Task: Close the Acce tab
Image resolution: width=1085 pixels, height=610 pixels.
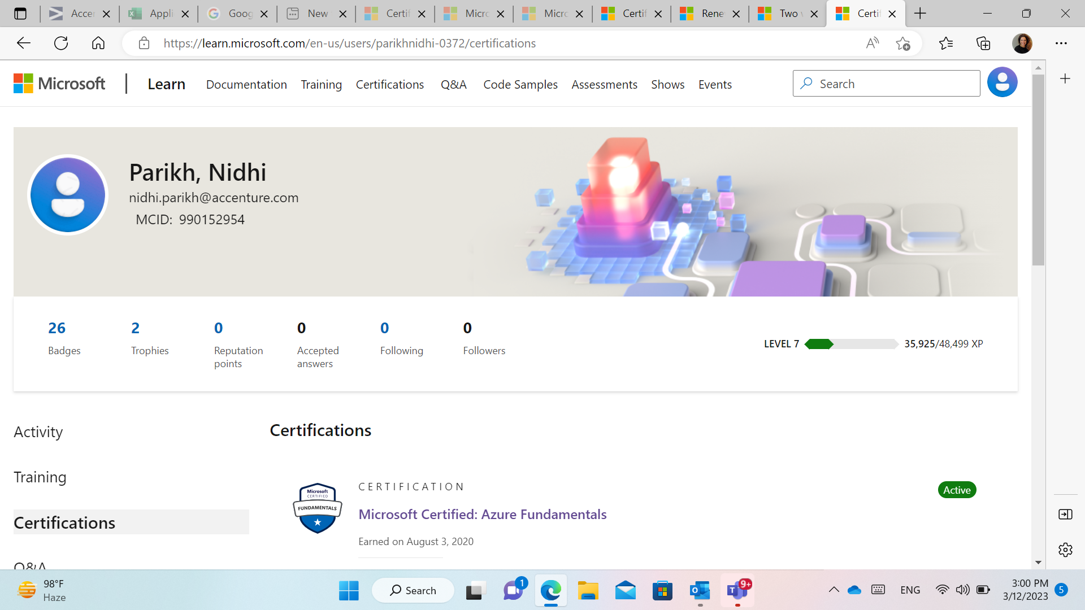Action: coord(106,14)
